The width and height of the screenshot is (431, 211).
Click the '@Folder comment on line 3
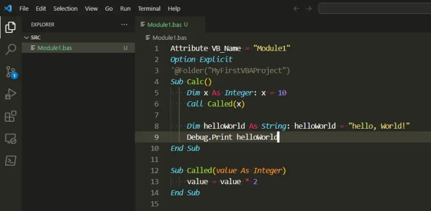[231, 71]
